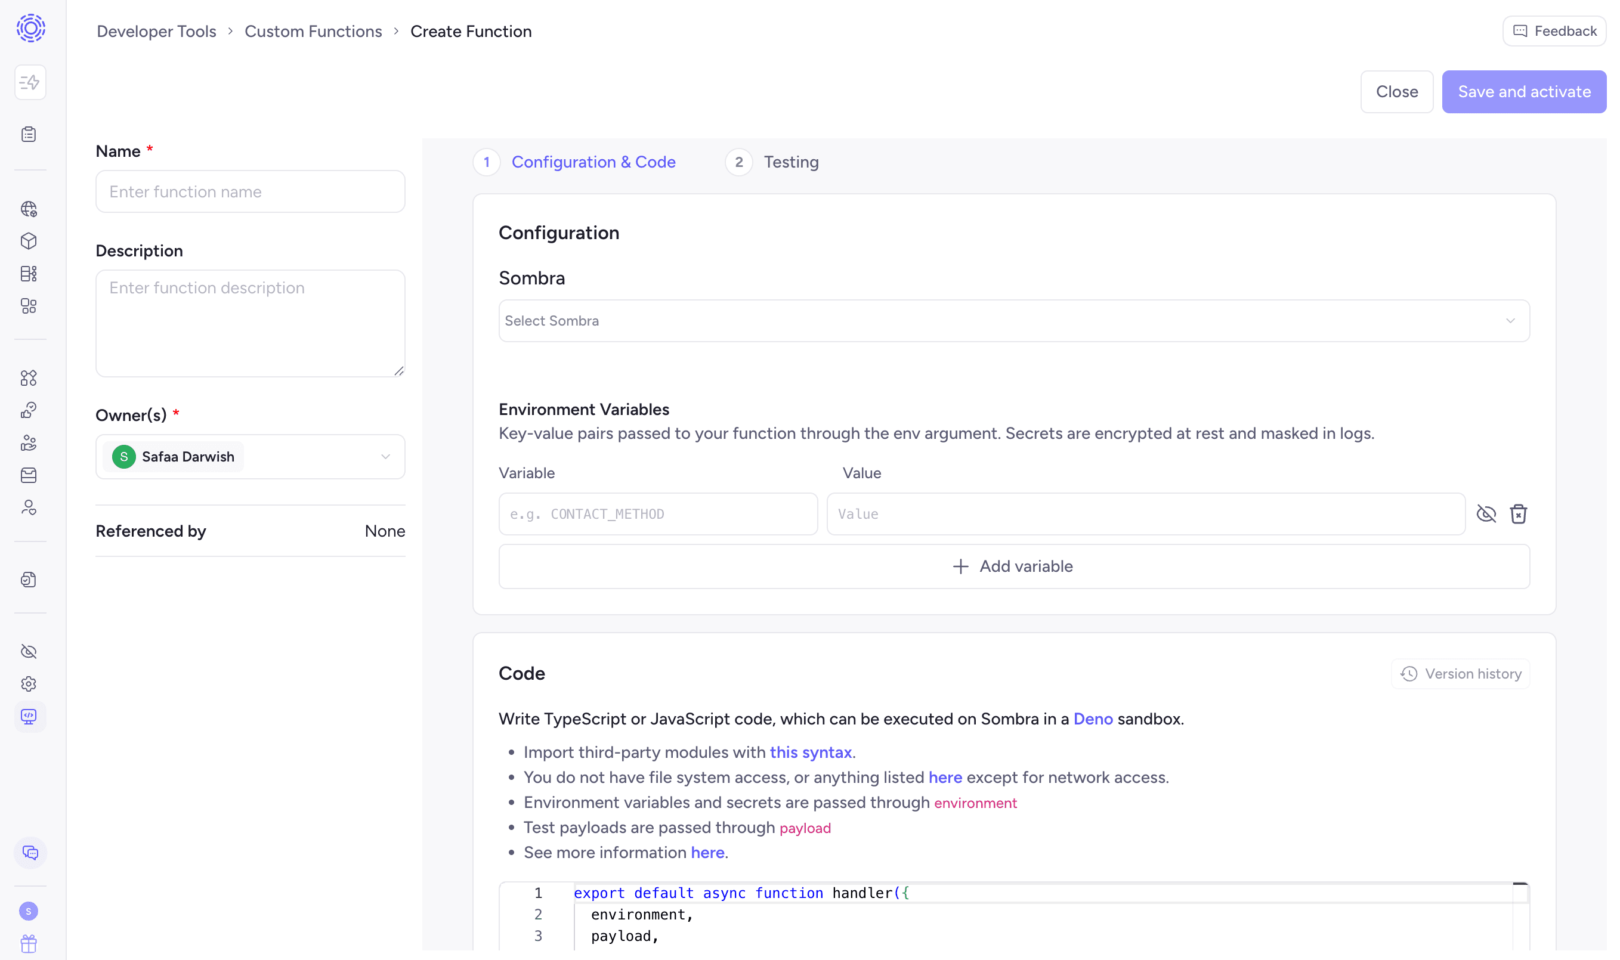Click the Safaa Darwish owner tag
This screenshot has width=1620, height=960.
coord(174,457)
